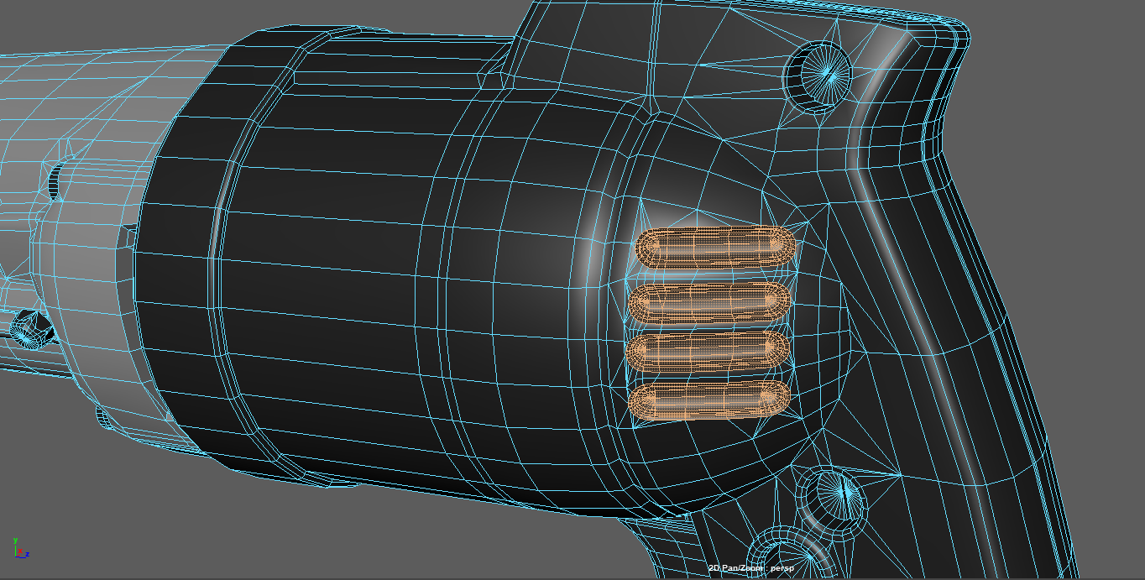
Task: Select the bottommost orange vent slot
Action: pos(710,400)
